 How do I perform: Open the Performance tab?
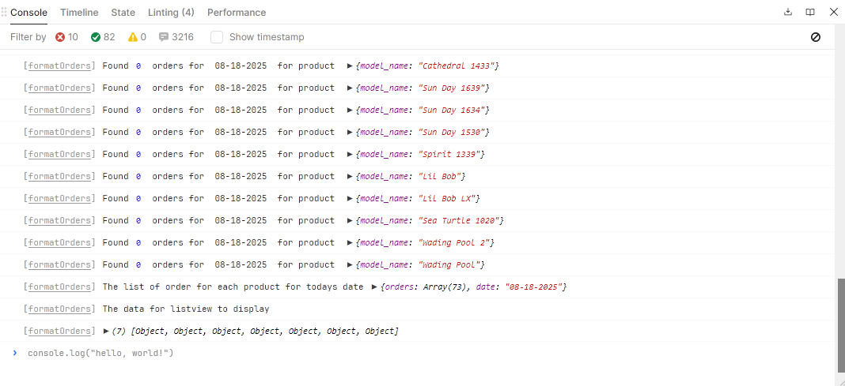click(237, 13)
